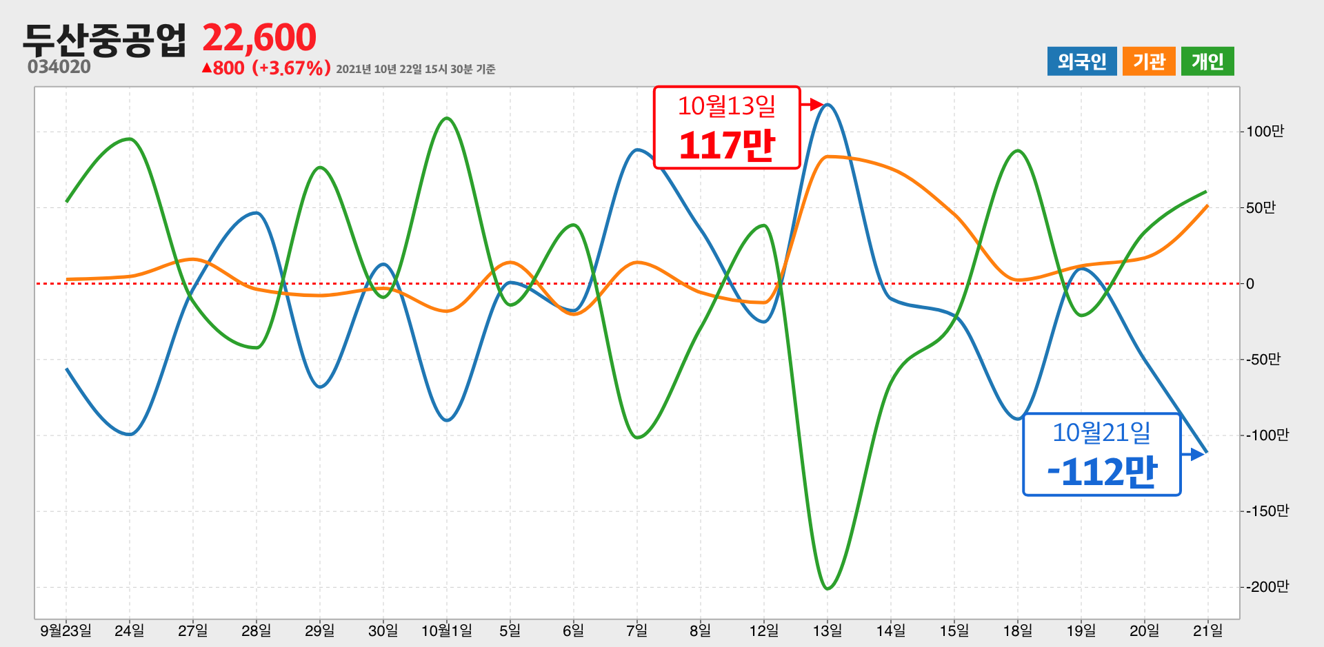Click the x-axis label 10월1일
The height and width of the screenshot is (647, 1324).
click(447, 630)
